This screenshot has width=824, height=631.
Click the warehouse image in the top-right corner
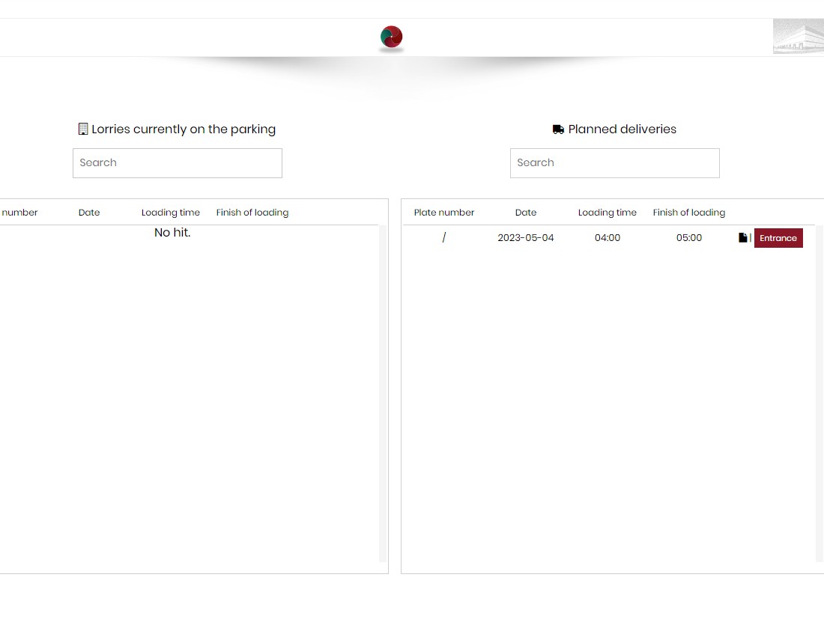(798, 37)
